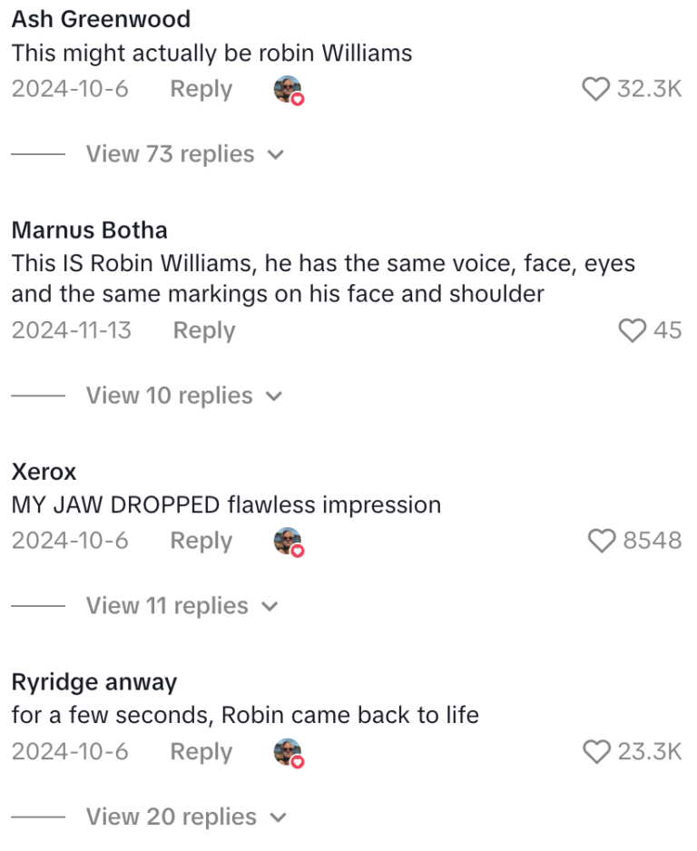Reply to Xerox's comment
The image size is (697, 851).
201,541
